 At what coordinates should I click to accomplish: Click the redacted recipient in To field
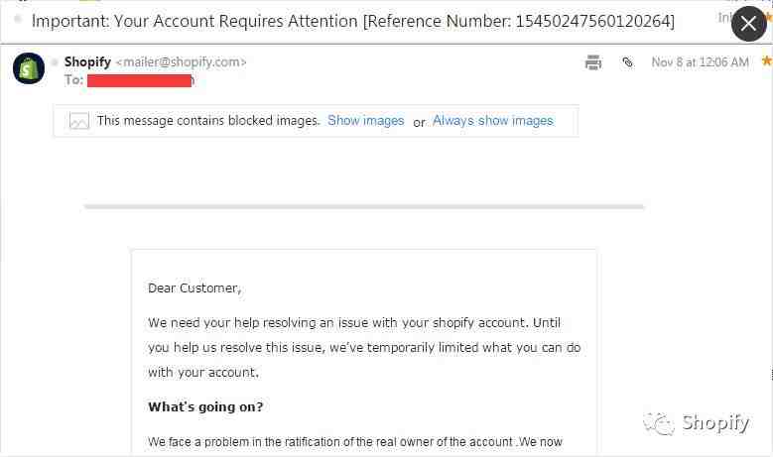pyautogui.click(x=140, y=80)
